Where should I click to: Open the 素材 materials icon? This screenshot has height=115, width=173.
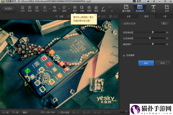click(x=75, y=9)
